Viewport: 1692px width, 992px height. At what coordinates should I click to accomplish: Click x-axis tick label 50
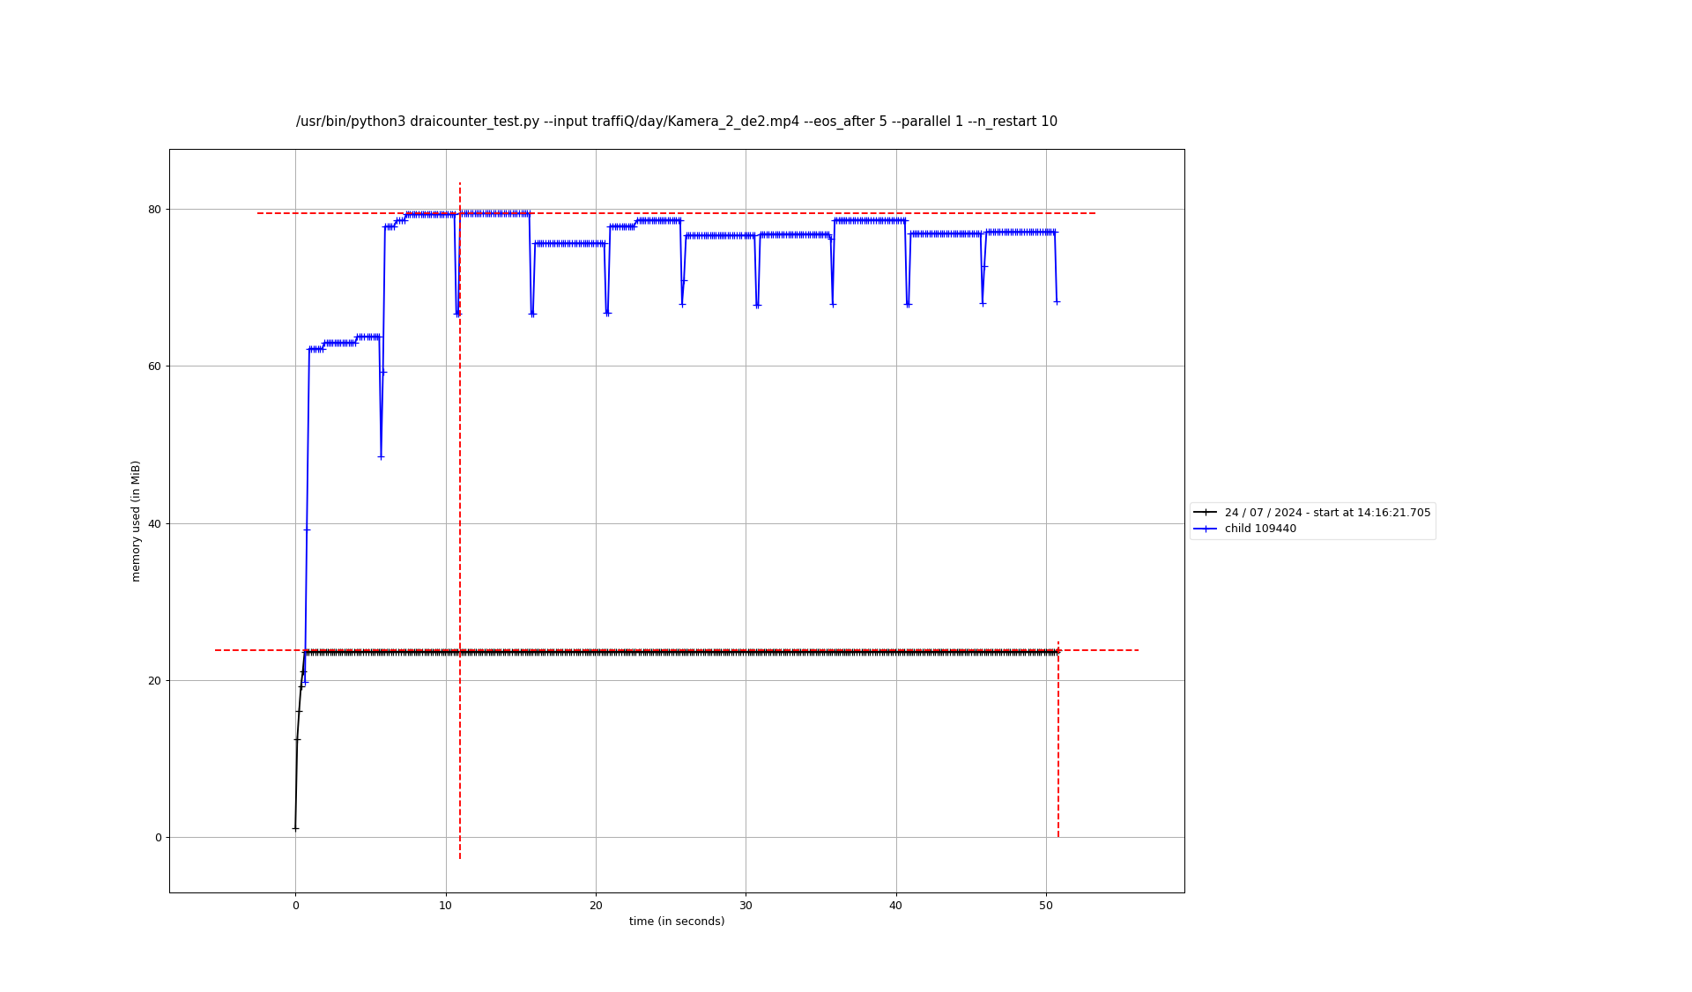tap(1046, 906)
